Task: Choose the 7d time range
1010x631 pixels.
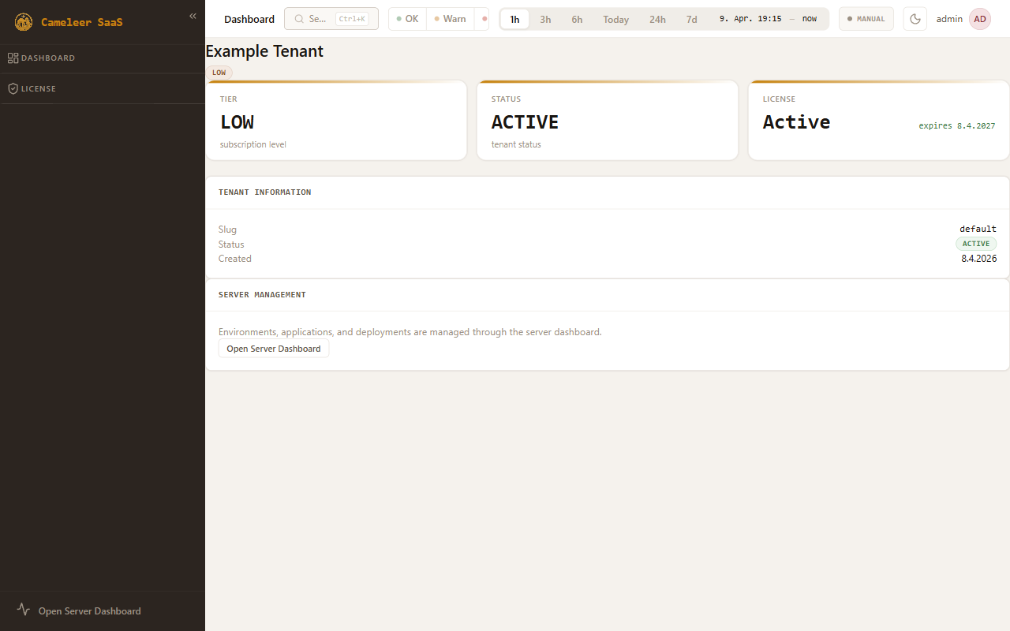Action: 691,20
